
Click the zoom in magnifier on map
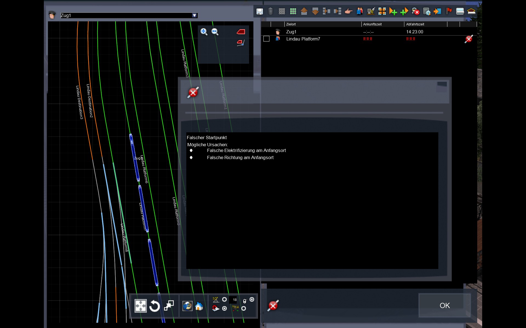pos(204,32)
